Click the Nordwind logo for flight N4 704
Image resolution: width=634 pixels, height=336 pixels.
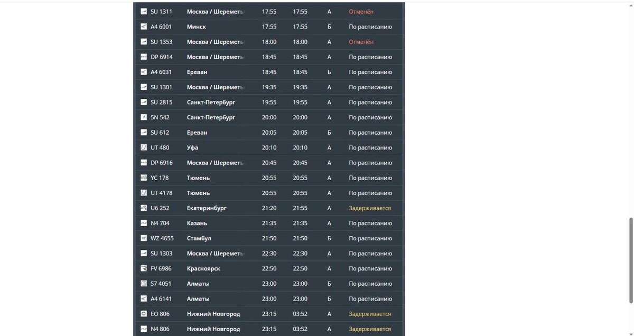click(x=143, y=222)
